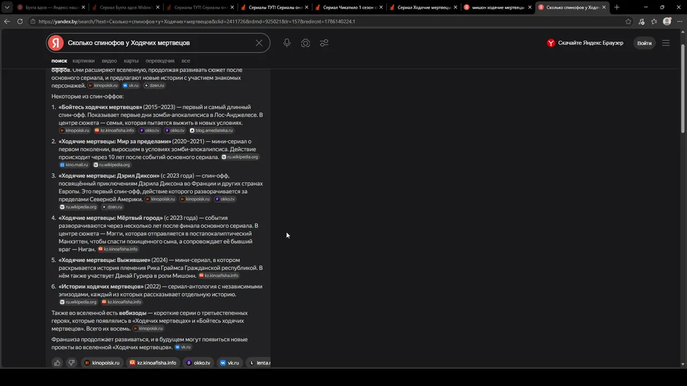Viewport: 687px width, 386px height.
Task: Close the 'Сериал Чикатило 1 сезон' tab
Action: click(x=381, y=8)
